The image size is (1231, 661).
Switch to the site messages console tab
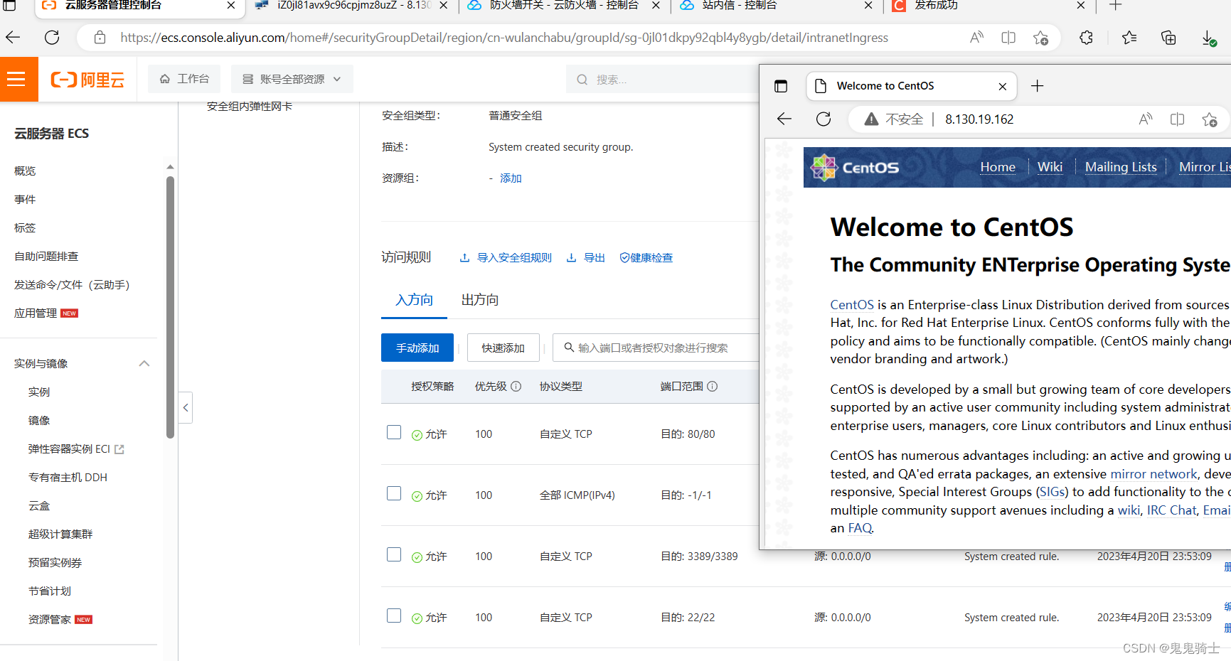[775, 6]
